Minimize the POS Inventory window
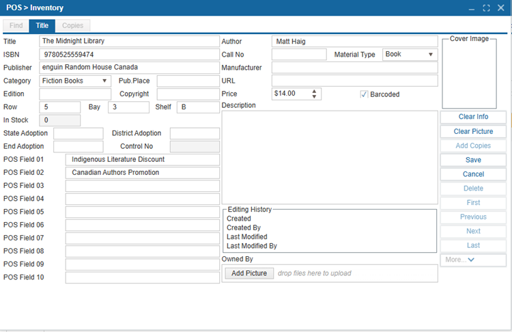 (472, 8)
